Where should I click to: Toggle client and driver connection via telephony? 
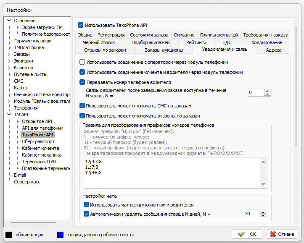[x=82, y=72]
